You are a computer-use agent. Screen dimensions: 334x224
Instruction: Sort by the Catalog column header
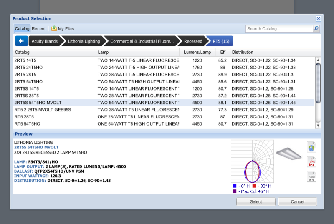(x=55, y=52)
